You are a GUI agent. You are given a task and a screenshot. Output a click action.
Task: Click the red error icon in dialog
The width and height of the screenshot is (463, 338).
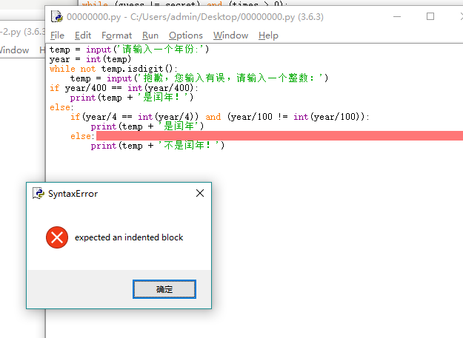(56, 237)
